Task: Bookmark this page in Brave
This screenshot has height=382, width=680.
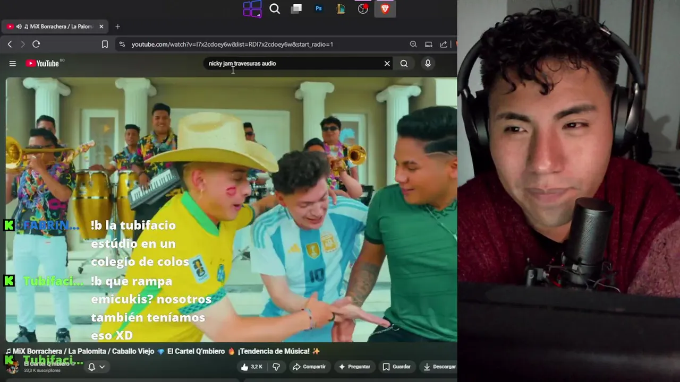Action: [105, 45]
